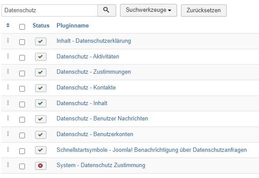Open the Suchwerkzeuge dropdown

pos(149,10)
